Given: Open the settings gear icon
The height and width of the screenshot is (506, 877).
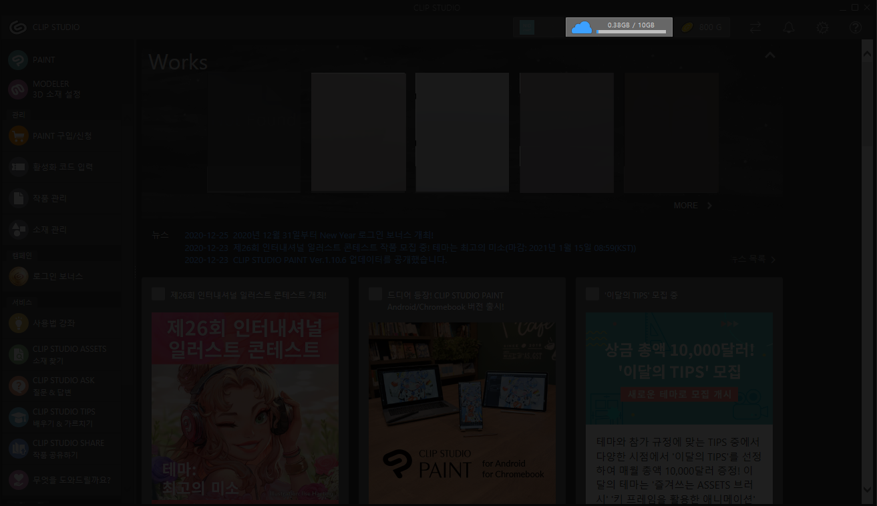Looking at the screenshot, I should [822, 27].
